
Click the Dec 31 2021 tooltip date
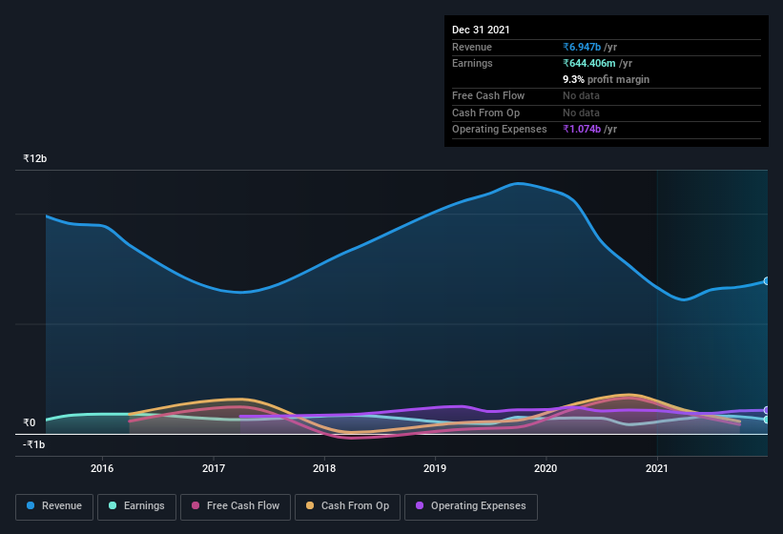(481, 30)
